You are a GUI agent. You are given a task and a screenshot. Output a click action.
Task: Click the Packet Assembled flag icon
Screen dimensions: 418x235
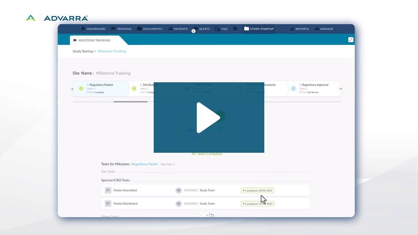108,190
